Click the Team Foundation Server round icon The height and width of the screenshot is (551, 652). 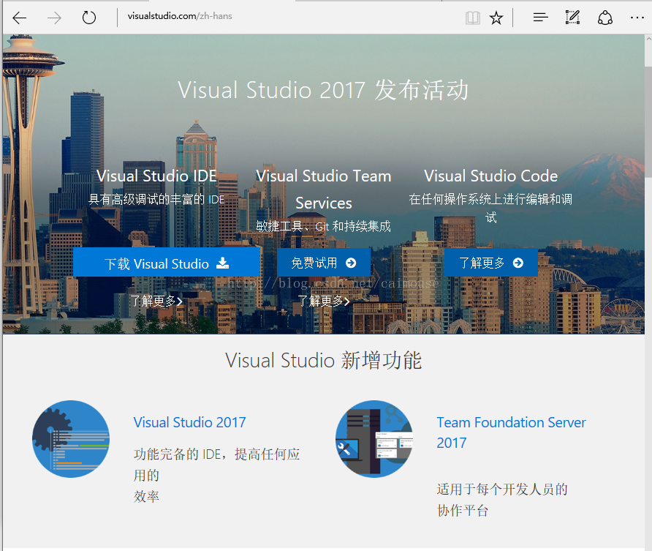coord(374,438)
